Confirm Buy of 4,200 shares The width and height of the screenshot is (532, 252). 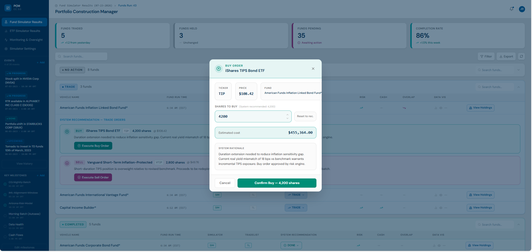coord(277,183)
